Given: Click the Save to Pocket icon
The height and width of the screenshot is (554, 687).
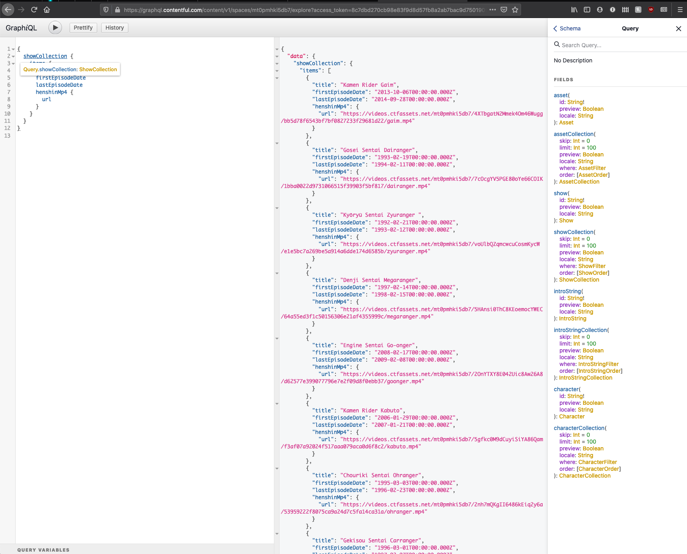Looking at the screenshot, I should 504,10.
